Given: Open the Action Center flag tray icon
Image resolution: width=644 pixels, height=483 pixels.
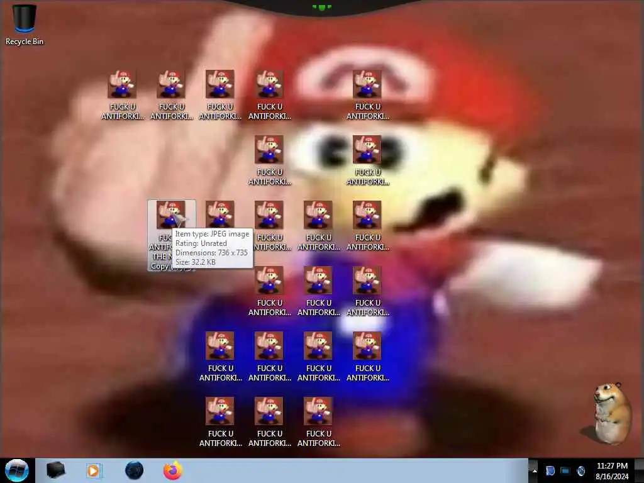Looking at the screenshot, I should pos(550,470).
